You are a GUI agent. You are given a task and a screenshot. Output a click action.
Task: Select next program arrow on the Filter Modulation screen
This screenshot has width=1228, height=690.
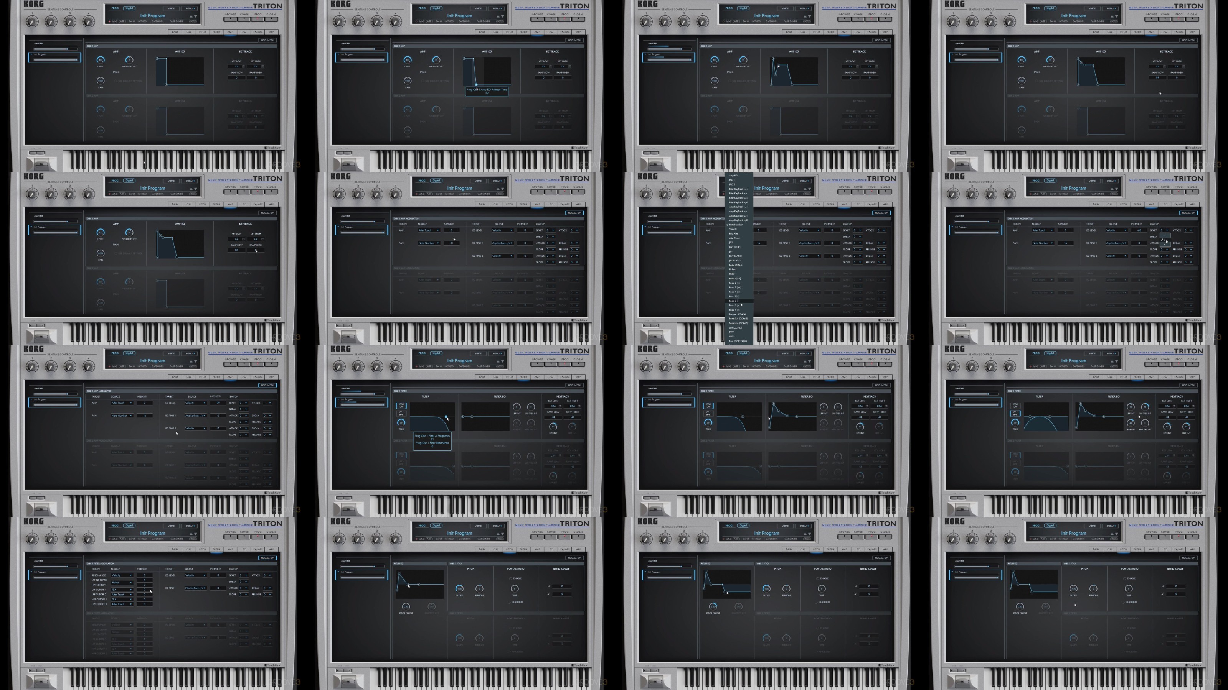click(x=196, y=534)
